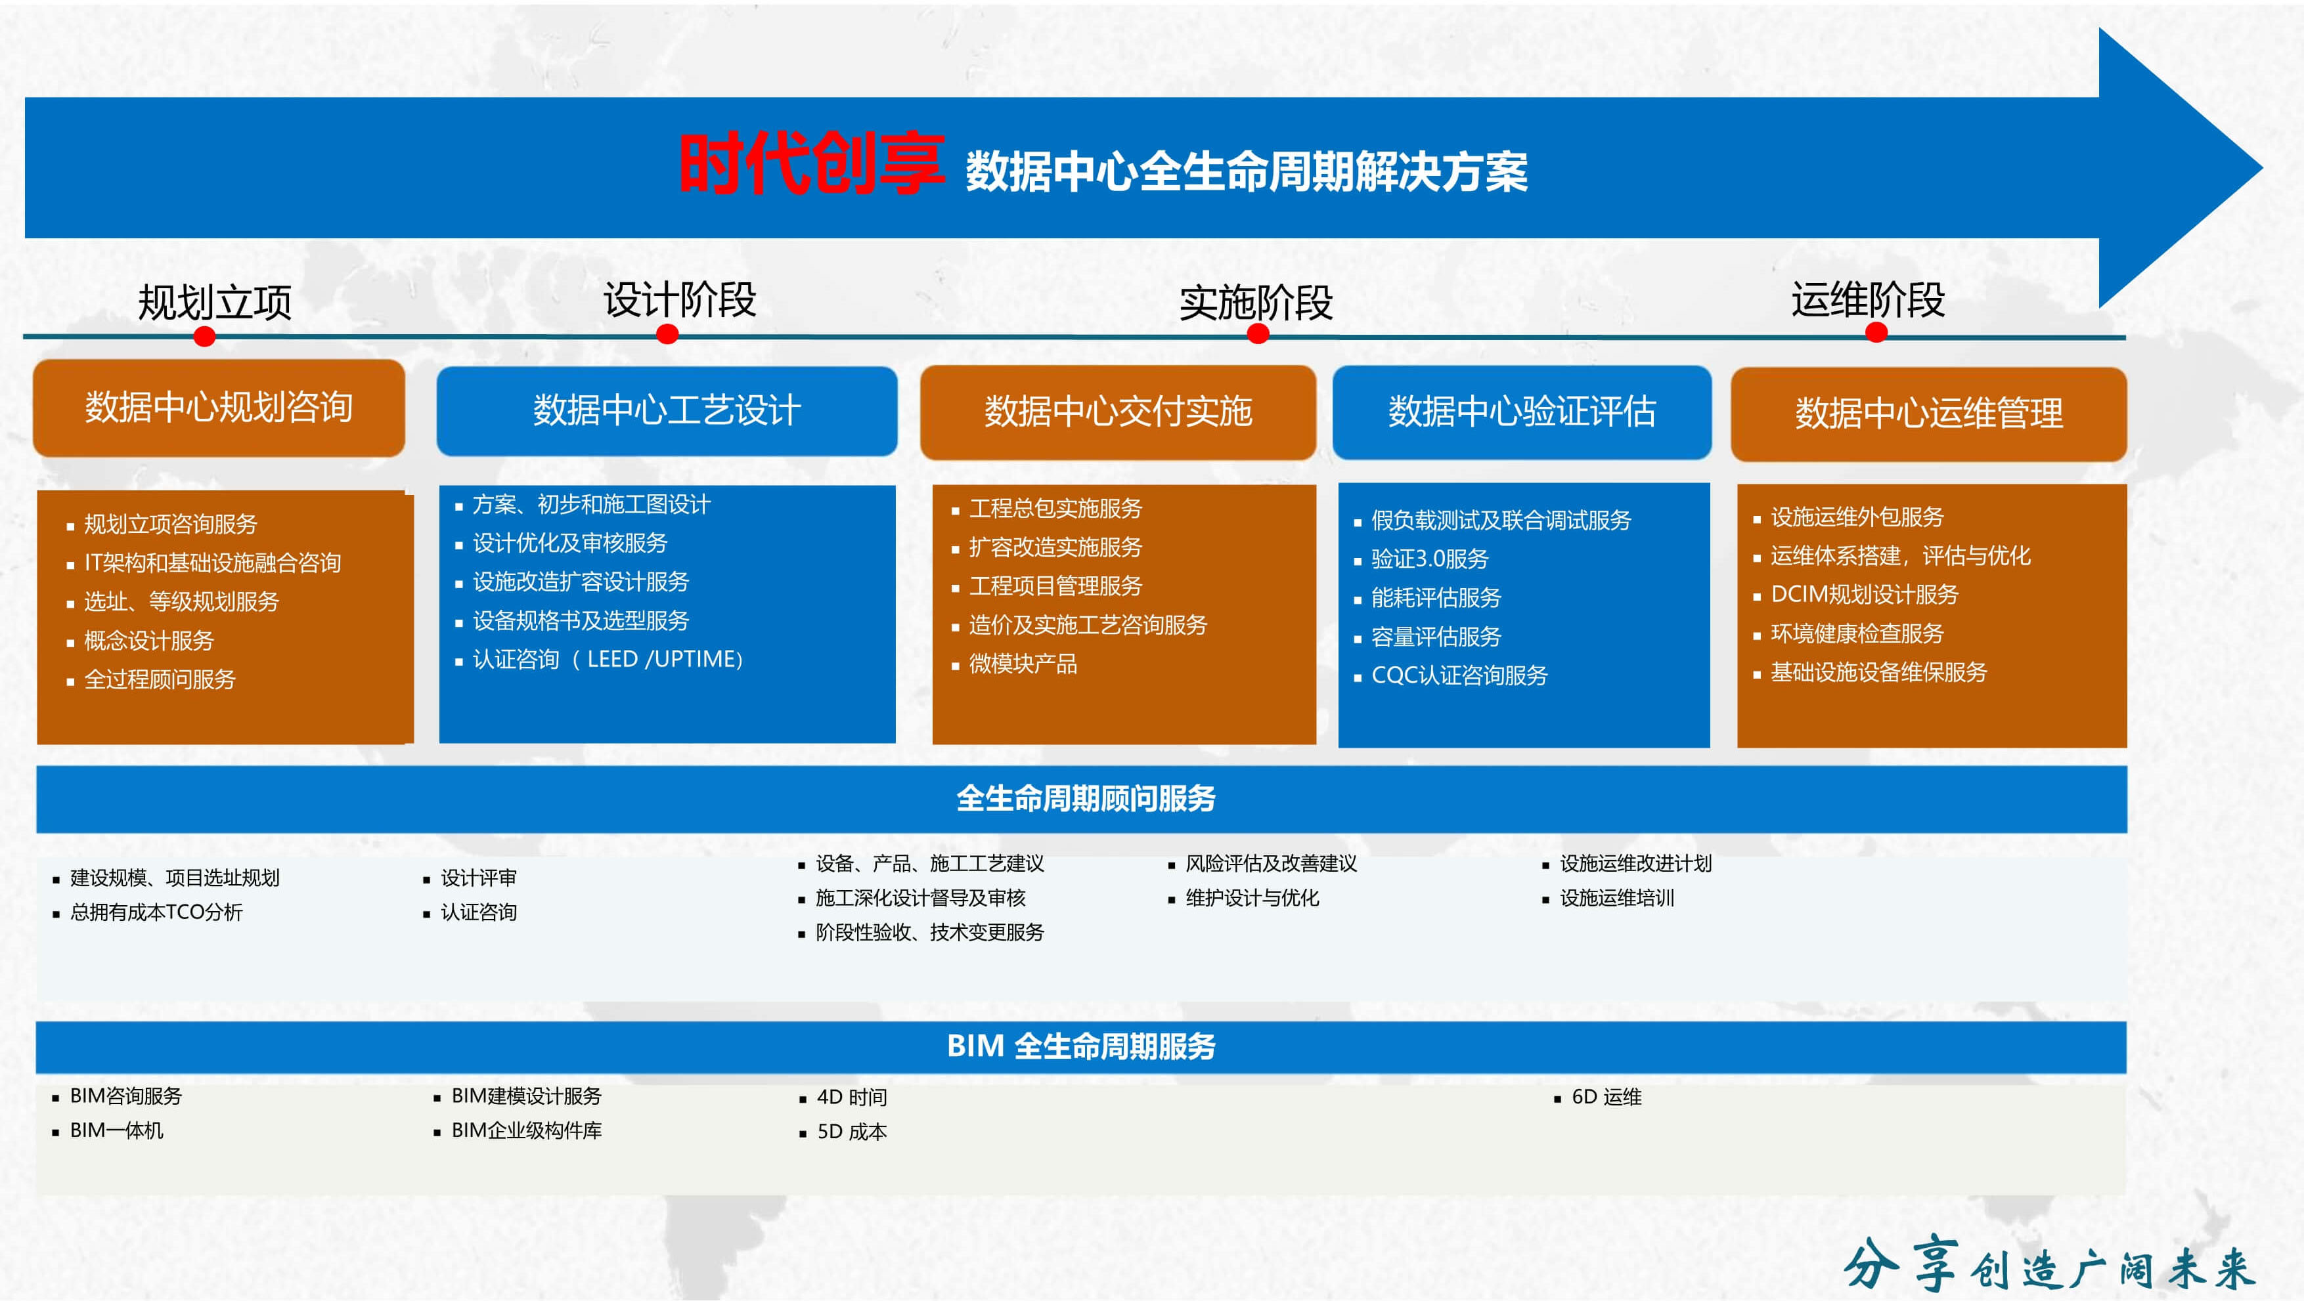Select 造价及实施工艺咨询服务 item
The width and height of the screenshot is (2304, 1301).
click(x=1088, y=625)
